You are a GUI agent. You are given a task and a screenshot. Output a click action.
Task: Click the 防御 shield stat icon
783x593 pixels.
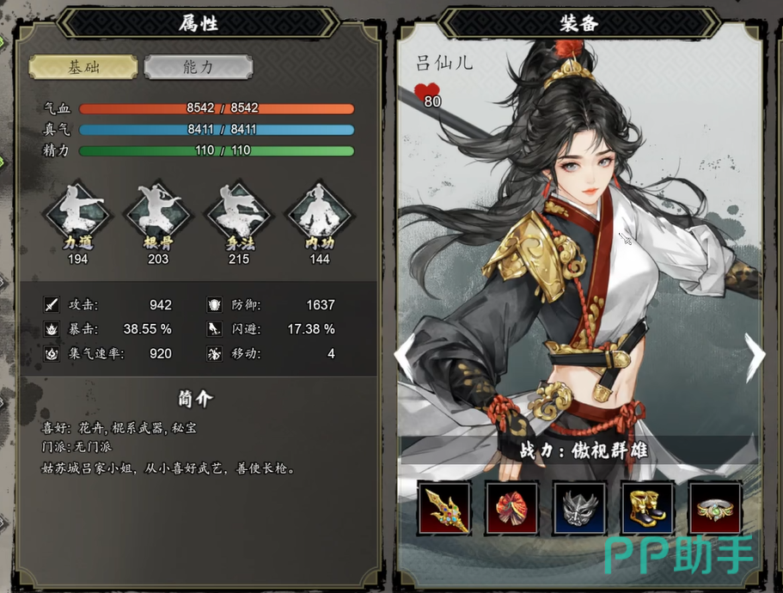pos(214,304)
